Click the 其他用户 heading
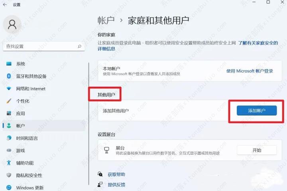Screen dimensions: 287x191 106,95
